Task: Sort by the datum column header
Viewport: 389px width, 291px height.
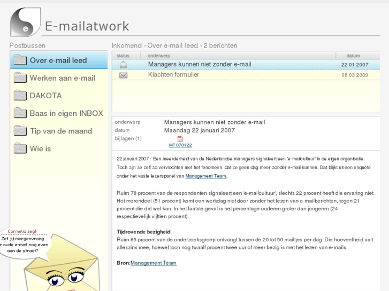Action: click(353, 56)
